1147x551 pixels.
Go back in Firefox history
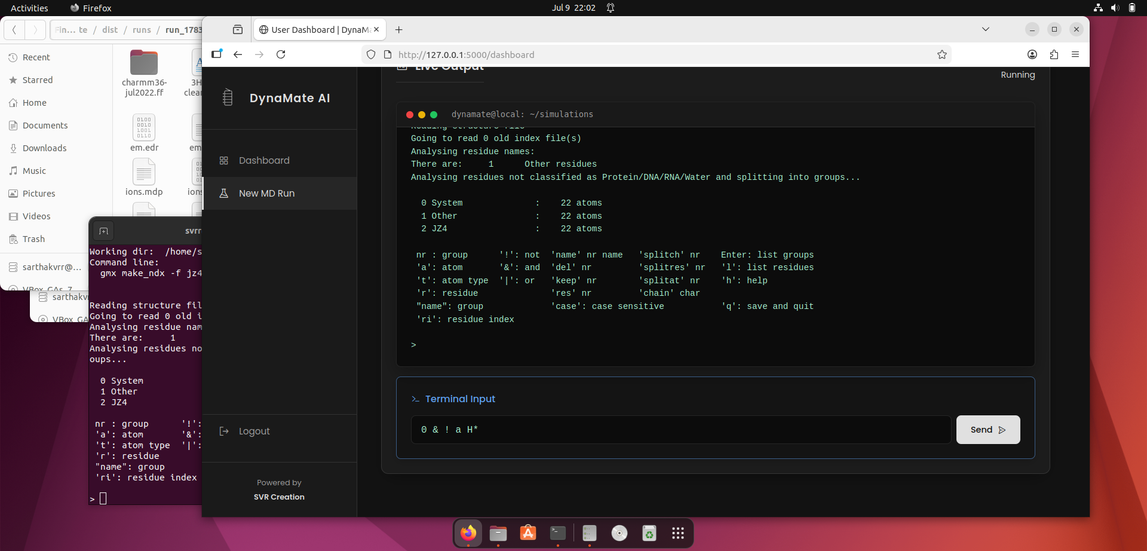238,54
